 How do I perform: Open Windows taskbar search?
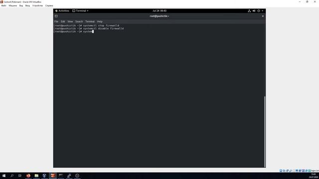[12, 176]
